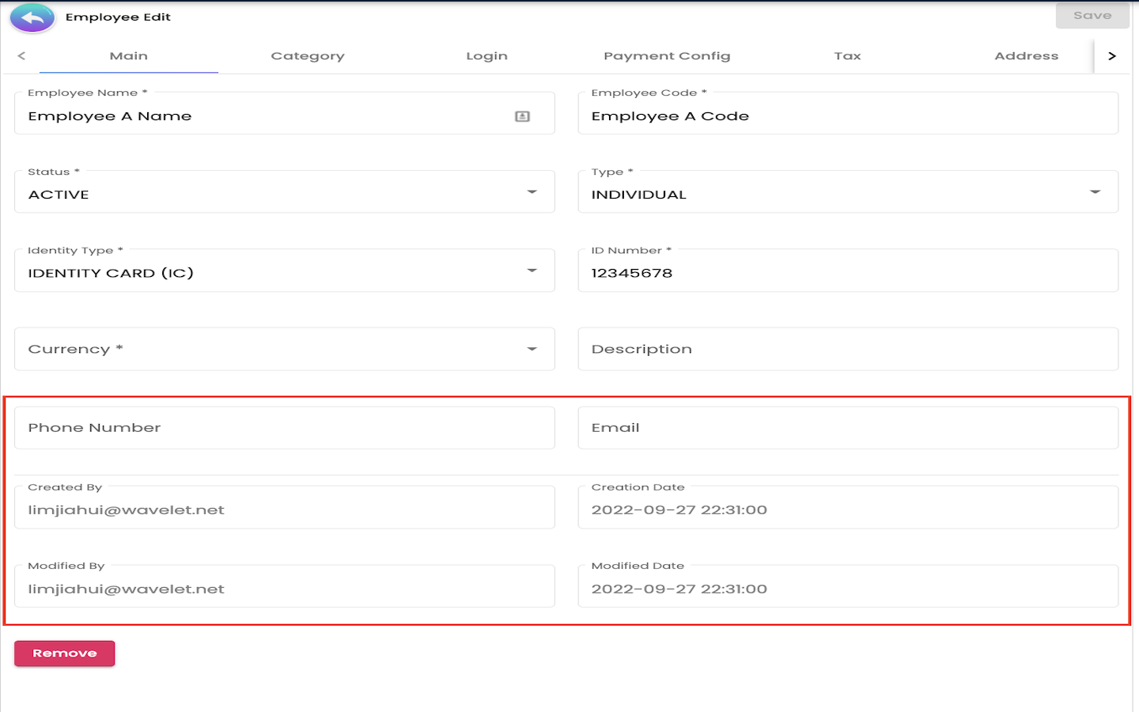The height and width of the screenshot is (712, 1139).
Task: Open the Address tab
Action: [1026, 56]
